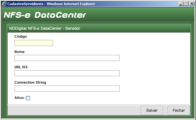This screenshot has height=120, width=196.
Task: Click the 'Nome' label
Action: pos(20,52)
